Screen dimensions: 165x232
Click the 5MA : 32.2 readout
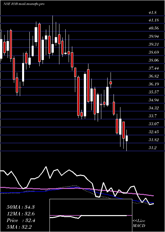point(19,227)
